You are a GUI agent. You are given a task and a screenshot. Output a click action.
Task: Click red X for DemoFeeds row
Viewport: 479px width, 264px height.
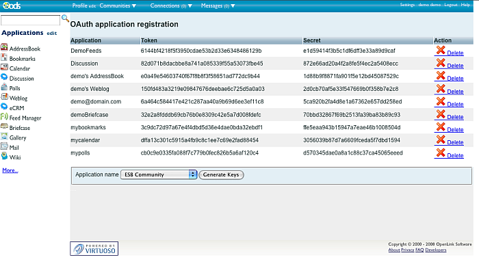coord(441,51)
